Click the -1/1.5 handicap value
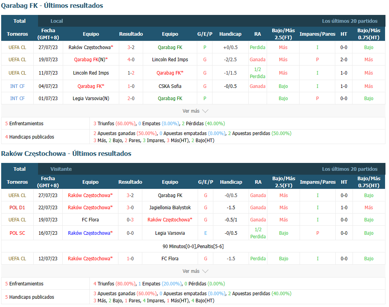Viewport: 389px width, 307px height. coord(230,73)
